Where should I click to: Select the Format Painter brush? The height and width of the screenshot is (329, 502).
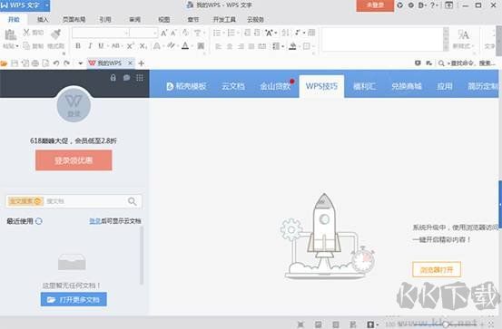coord(56,34)
